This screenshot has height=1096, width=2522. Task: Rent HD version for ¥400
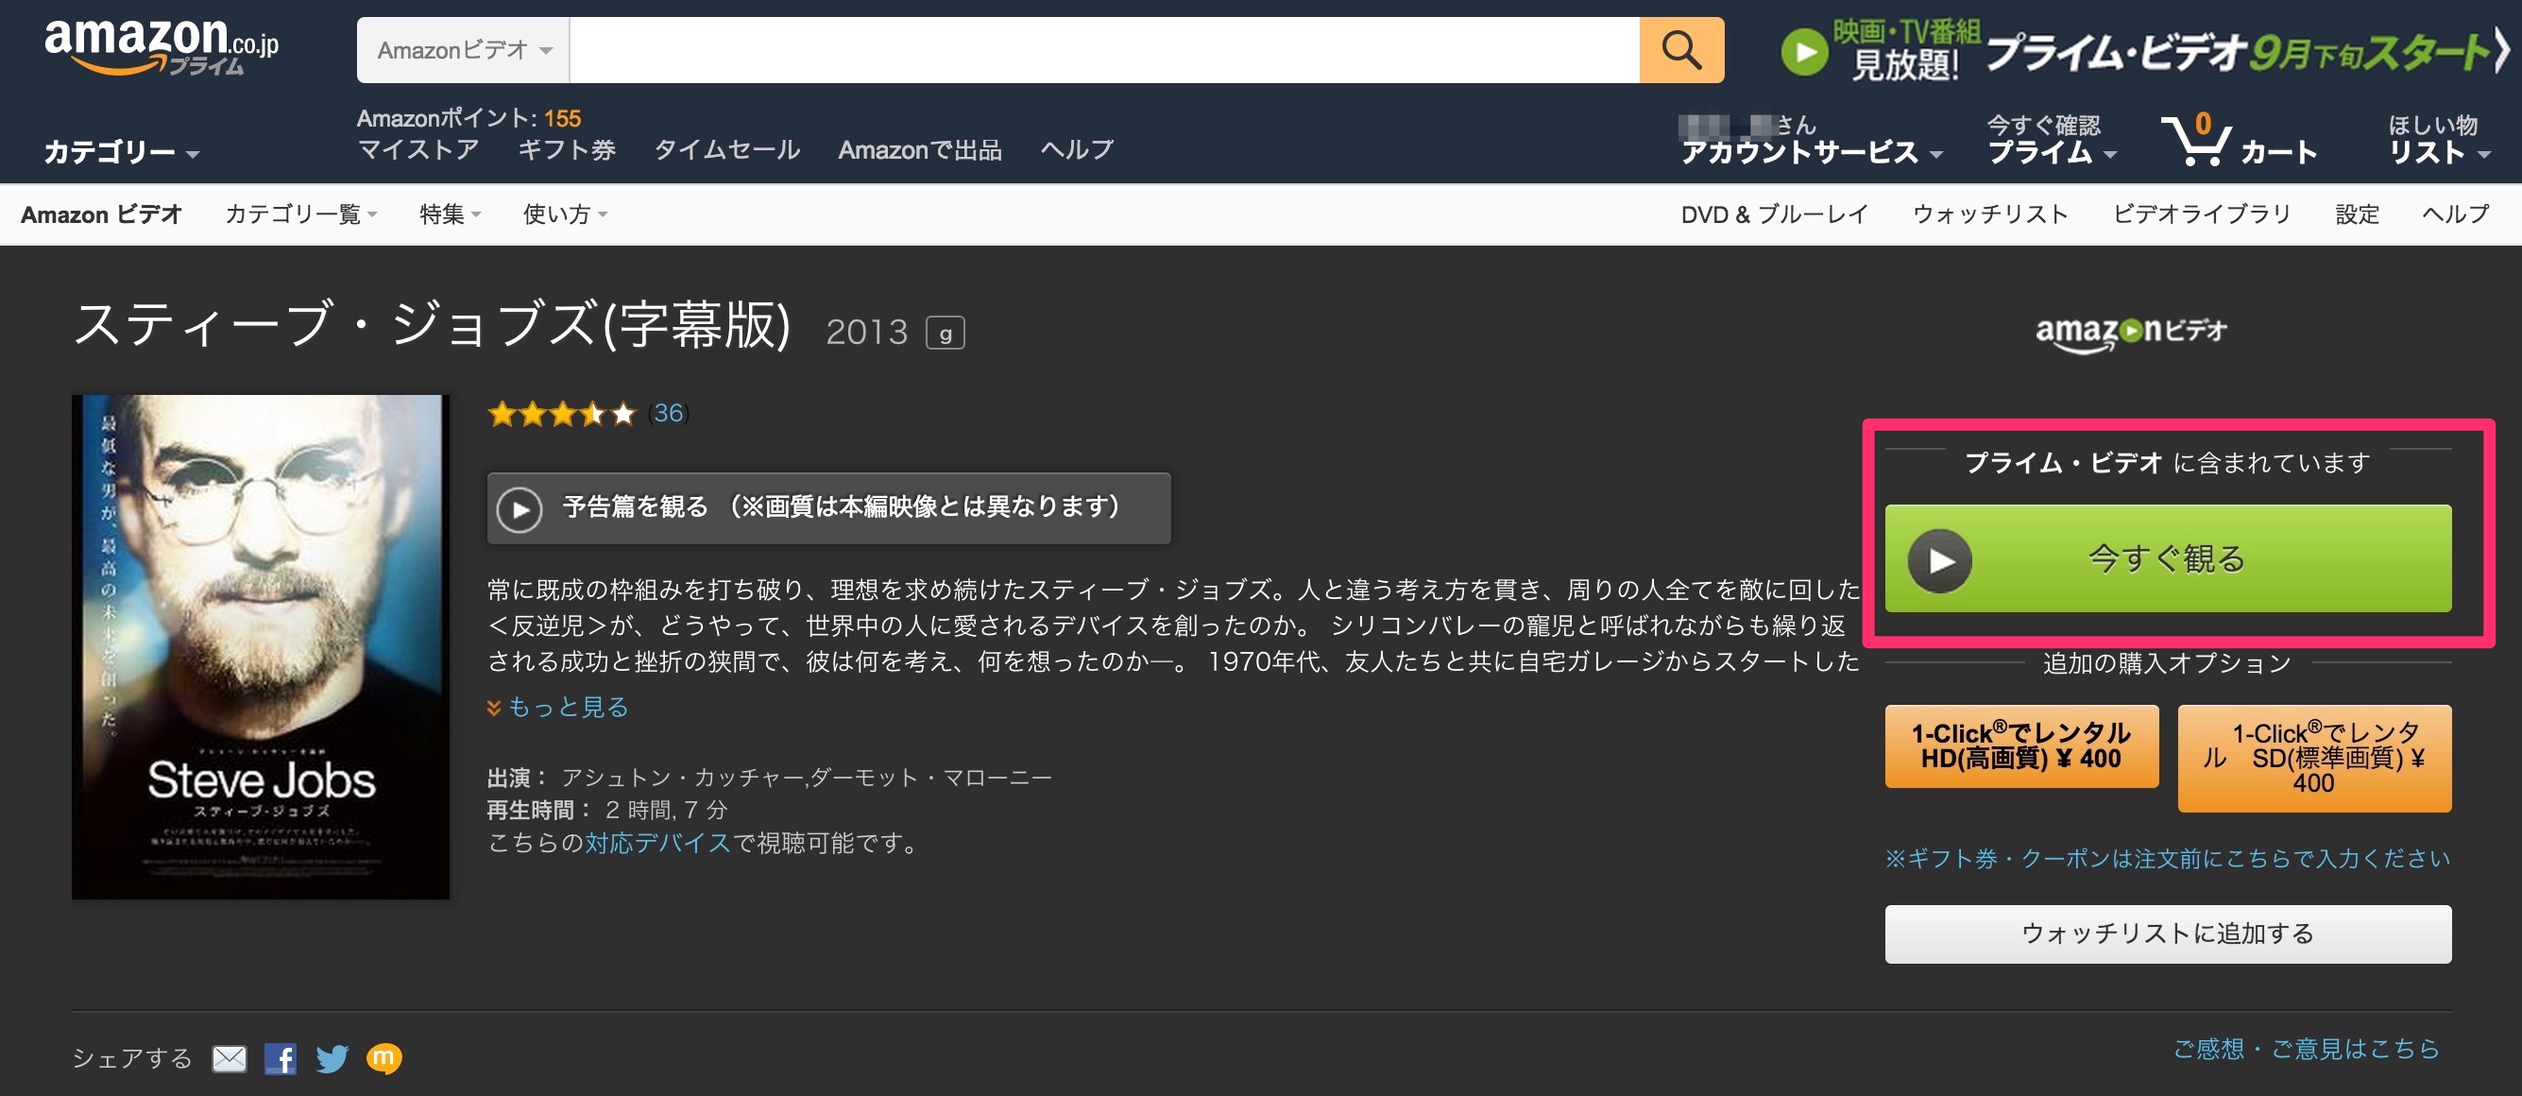[x=2020, y=746]
